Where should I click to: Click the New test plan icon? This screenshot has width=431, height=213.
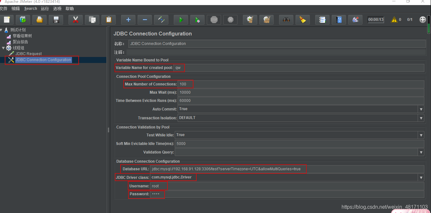[6, 20]
